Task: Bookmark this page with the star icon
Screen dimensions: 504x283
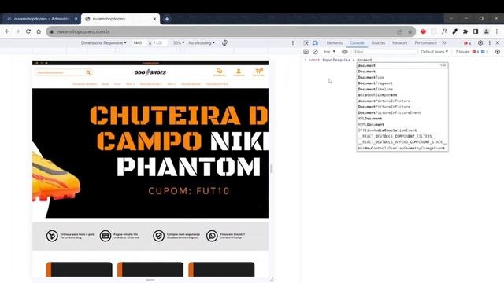Action: pos(409,31)
